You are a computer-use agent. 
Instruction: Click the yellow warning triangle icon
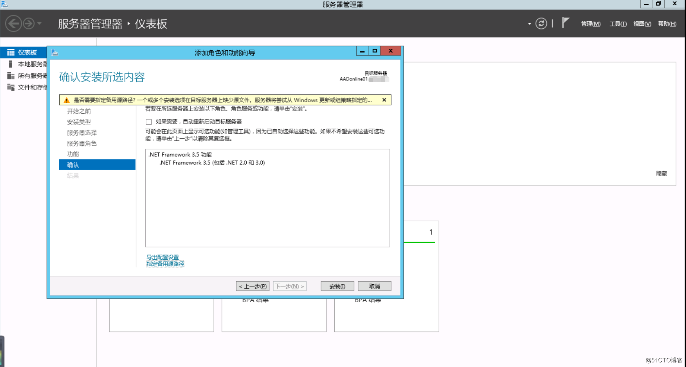coord(67,100)
